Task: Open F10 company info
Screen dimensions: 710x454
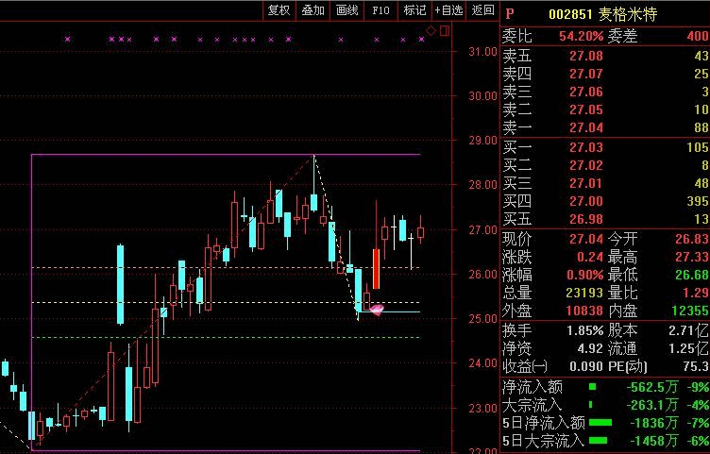Action: (x=380, y=10)
